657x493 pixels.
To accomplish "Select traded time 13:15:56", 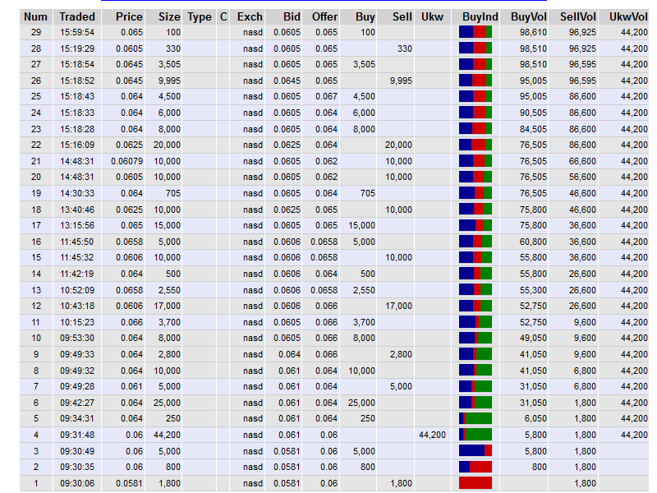I will pos(77,225).
